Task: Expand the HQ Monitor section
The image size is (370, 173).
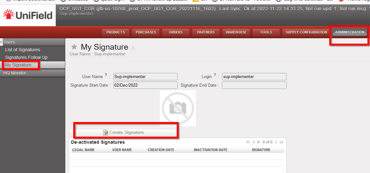Action: tap(32, 73)
